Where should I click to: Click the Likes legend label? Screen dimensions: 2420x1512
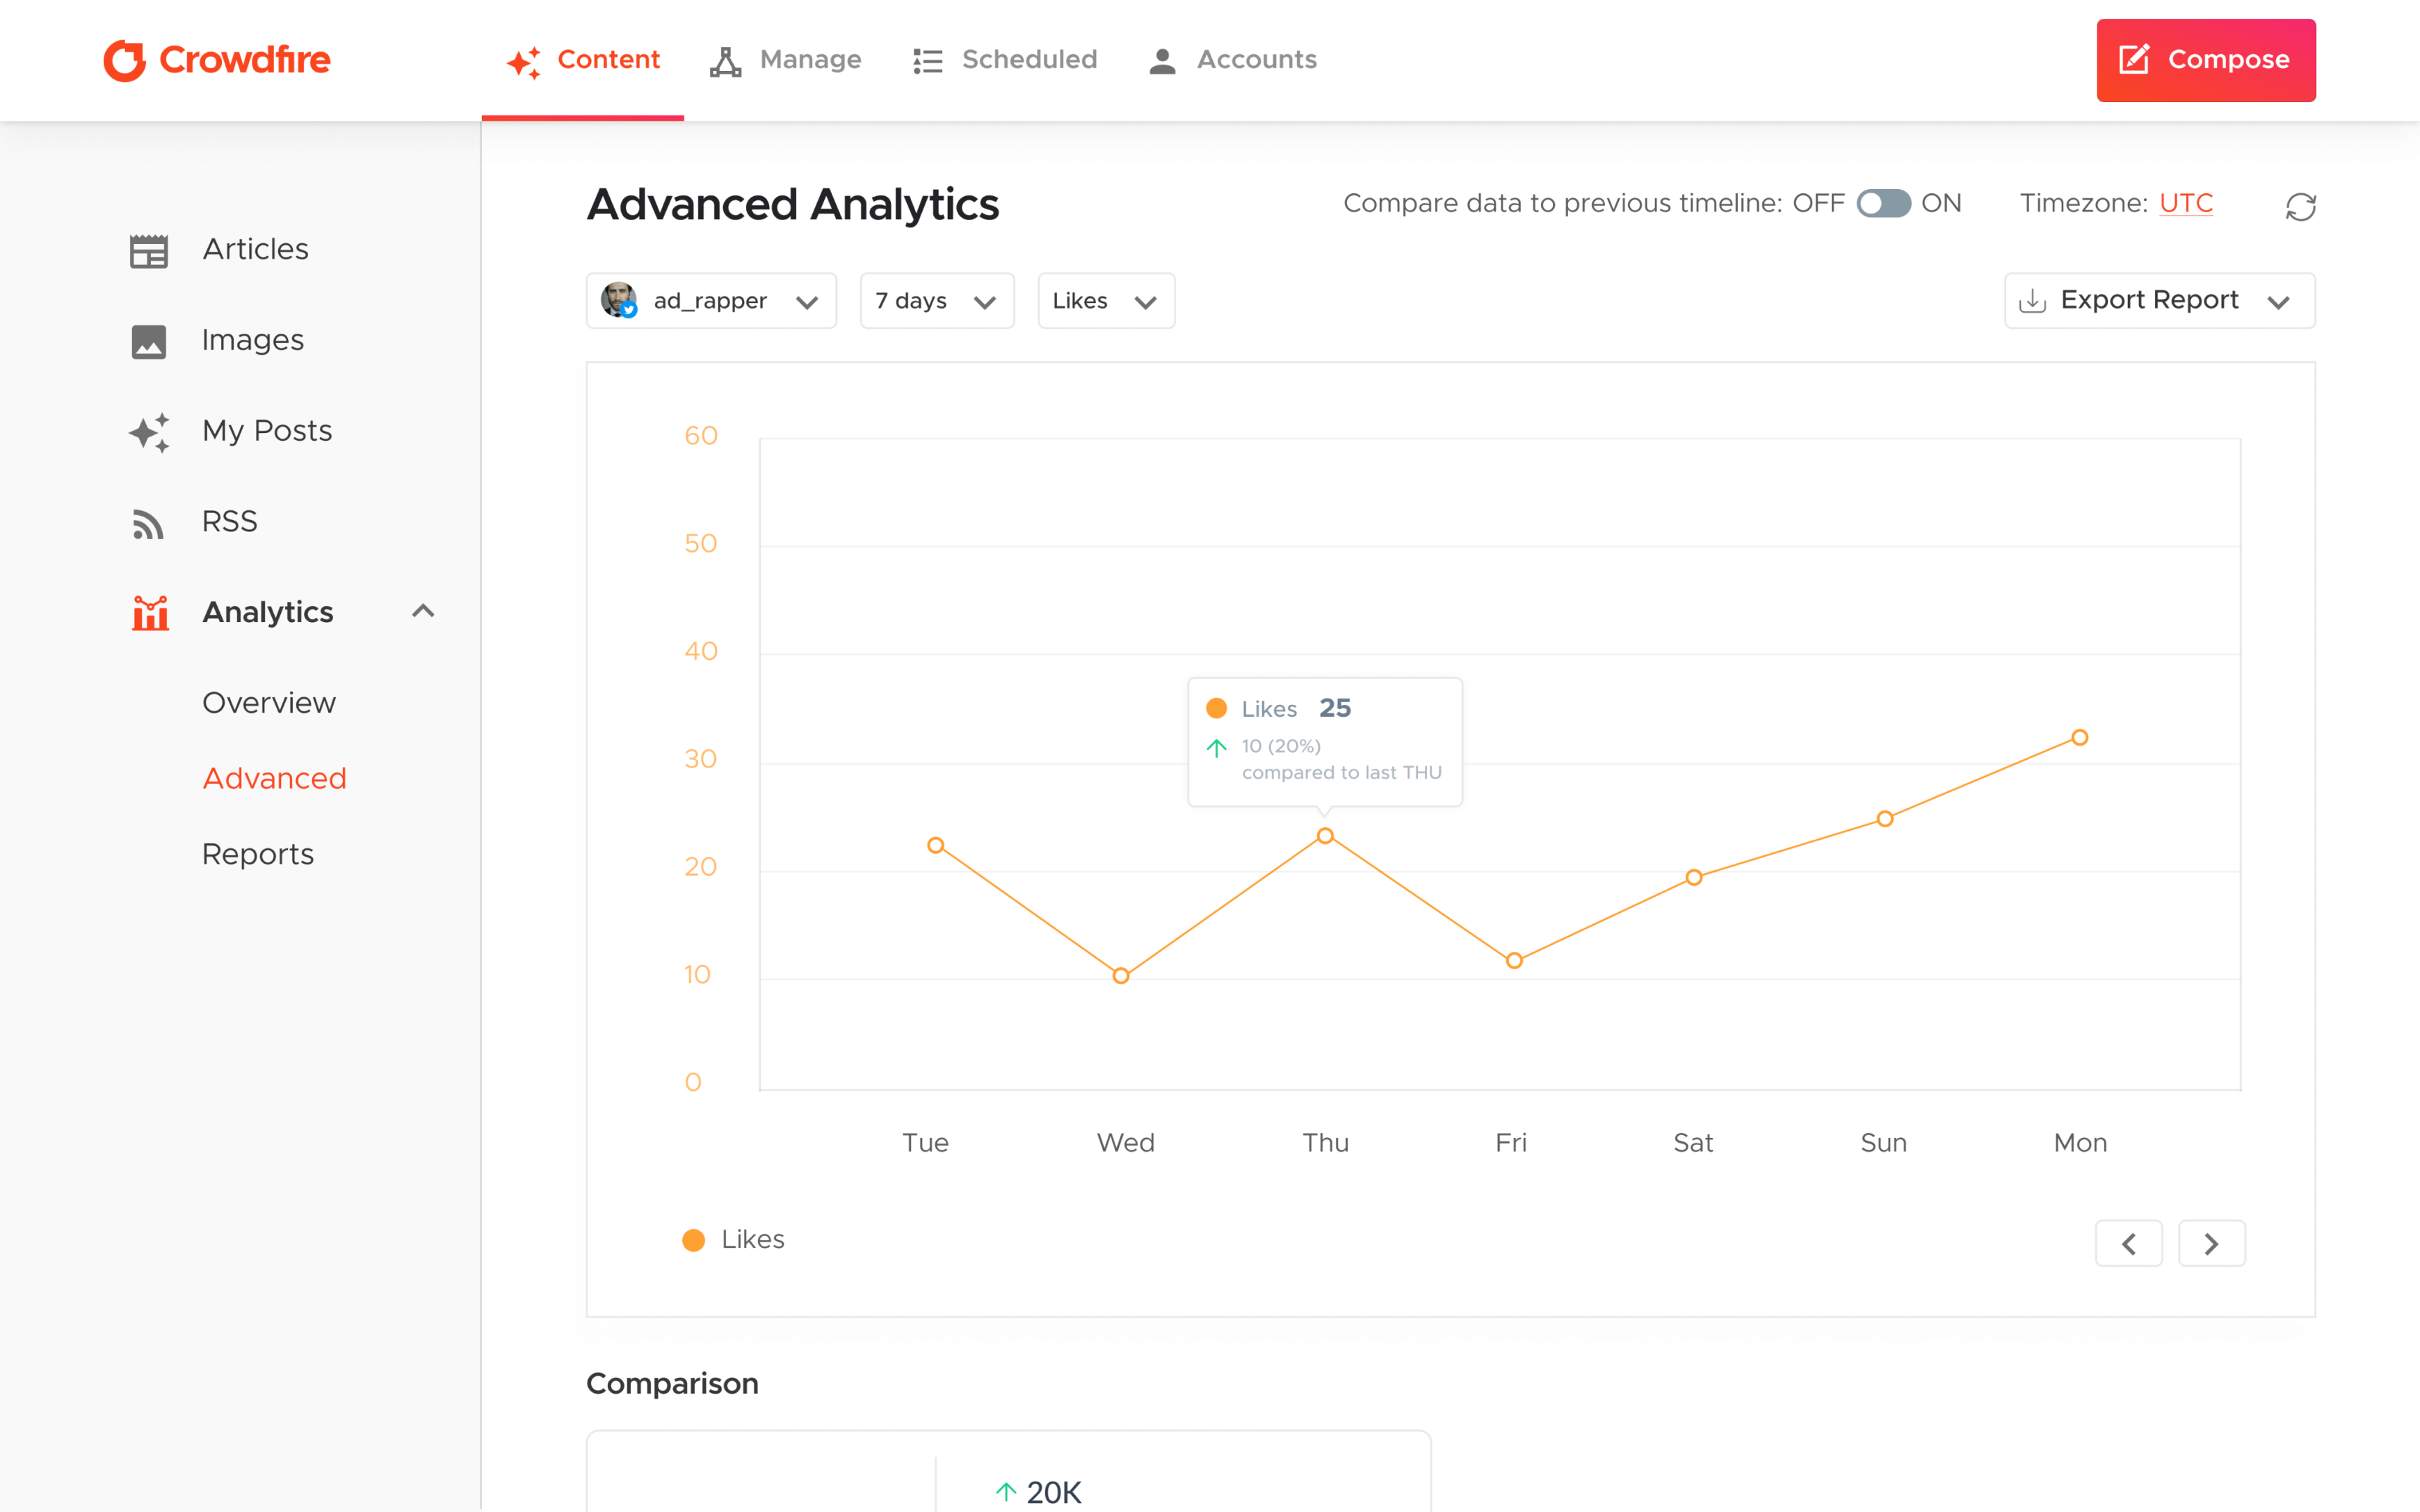753,1240
